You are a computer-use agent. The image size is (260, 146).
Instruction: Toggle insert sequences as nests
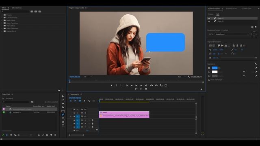click(x=70, y=101)
